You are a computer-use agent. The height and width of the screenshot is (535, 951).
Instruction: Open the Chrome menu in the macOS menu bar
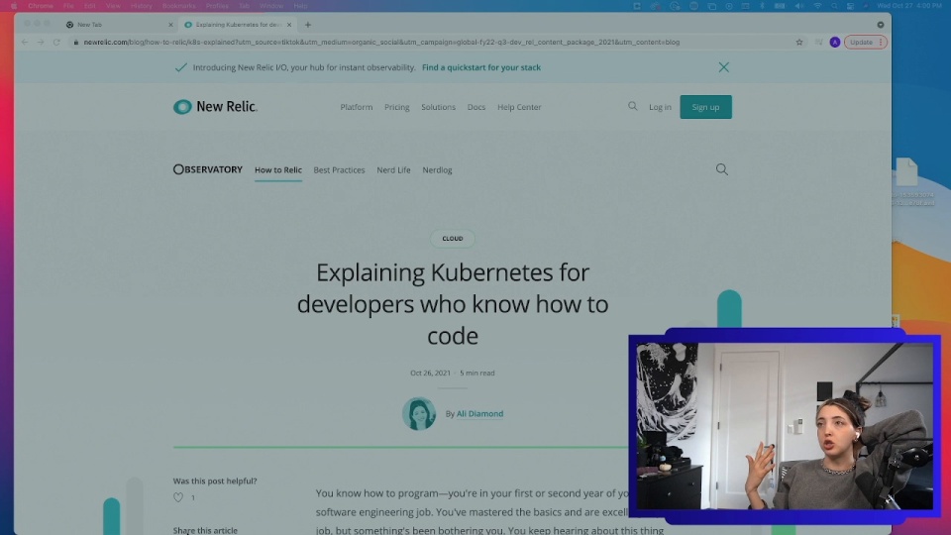[x=41, y=6]
